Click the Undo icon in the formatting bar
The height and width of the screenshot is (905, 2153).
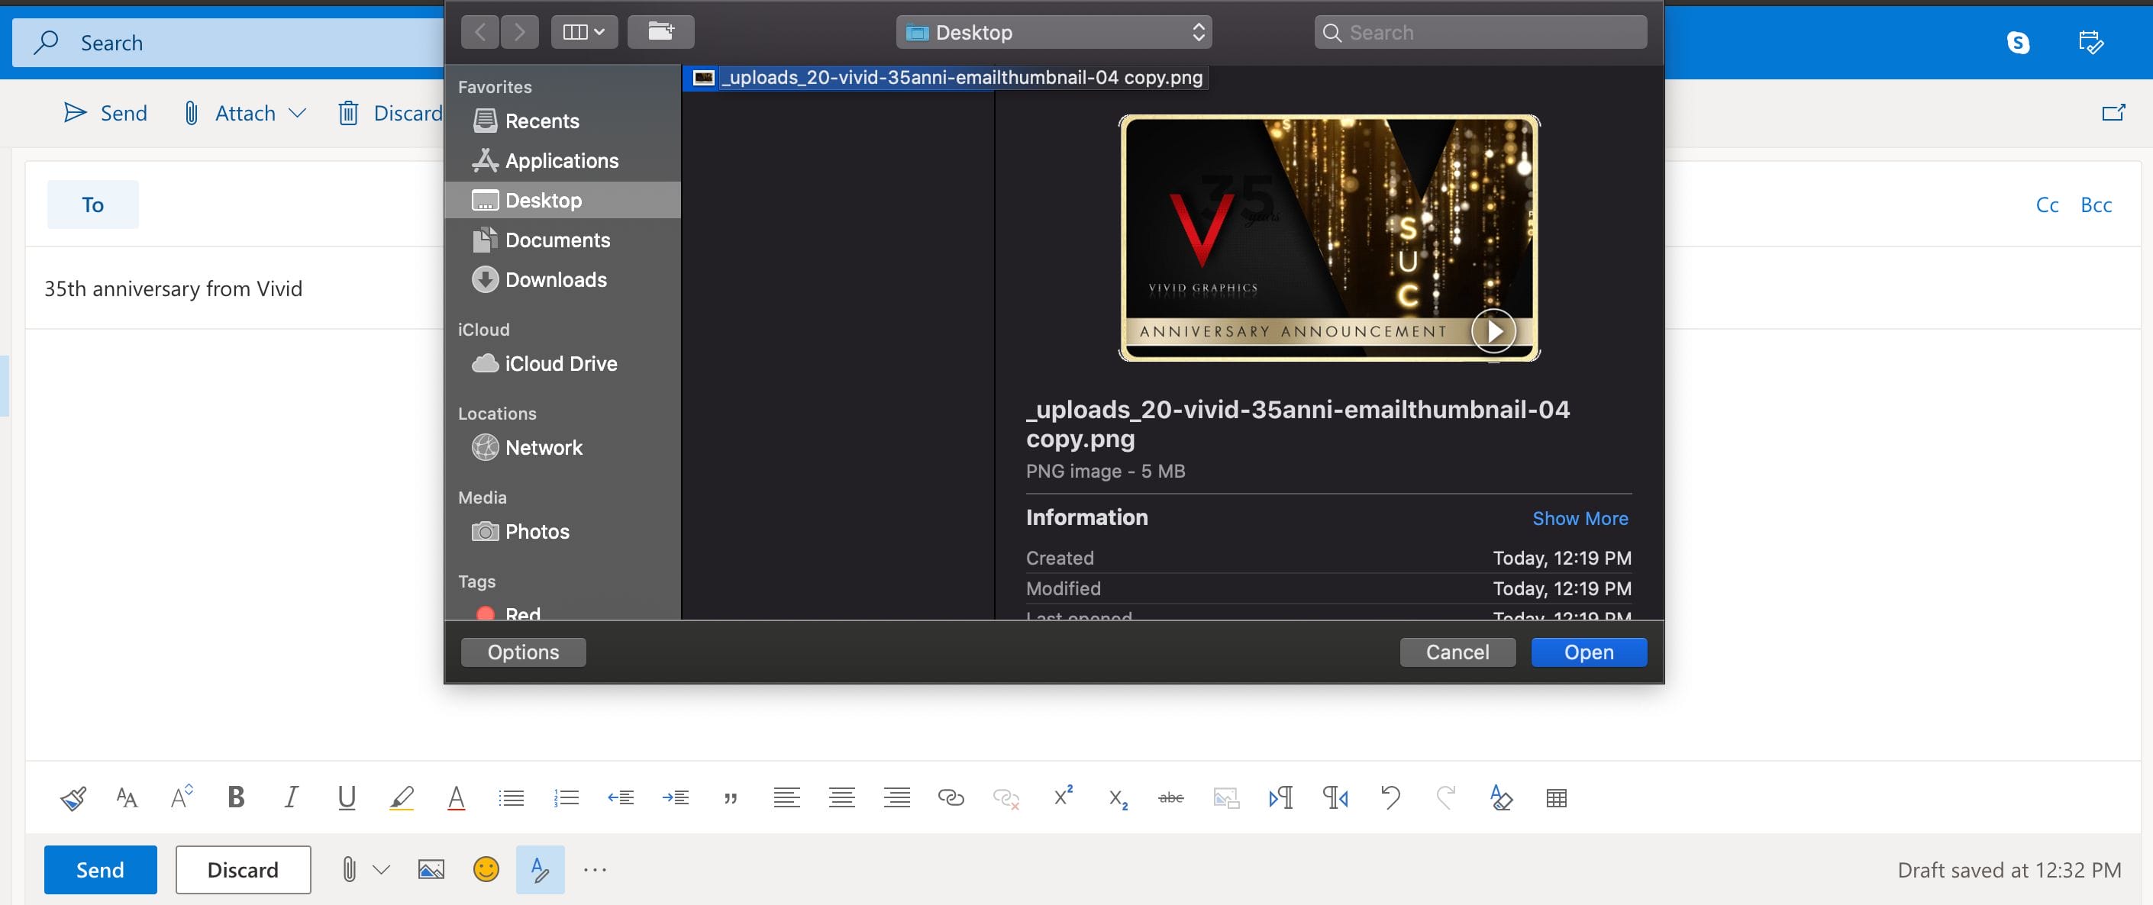(1391, 797)
